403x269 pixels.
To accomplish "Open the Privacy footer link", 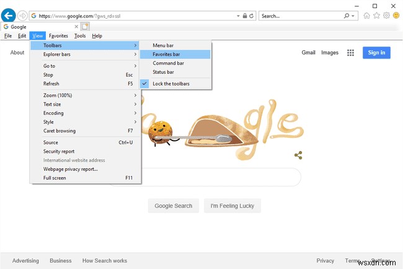I will tap(325, 261).
